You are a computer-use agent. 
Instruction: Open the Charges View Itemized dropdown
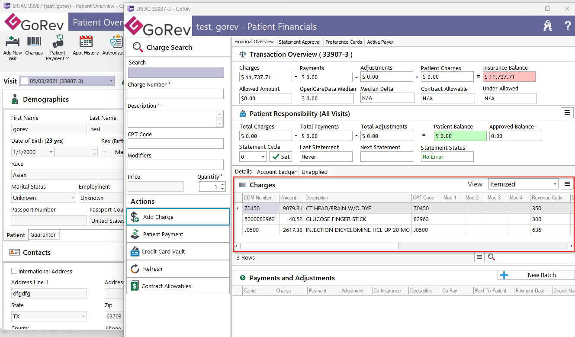click(555, 184)
